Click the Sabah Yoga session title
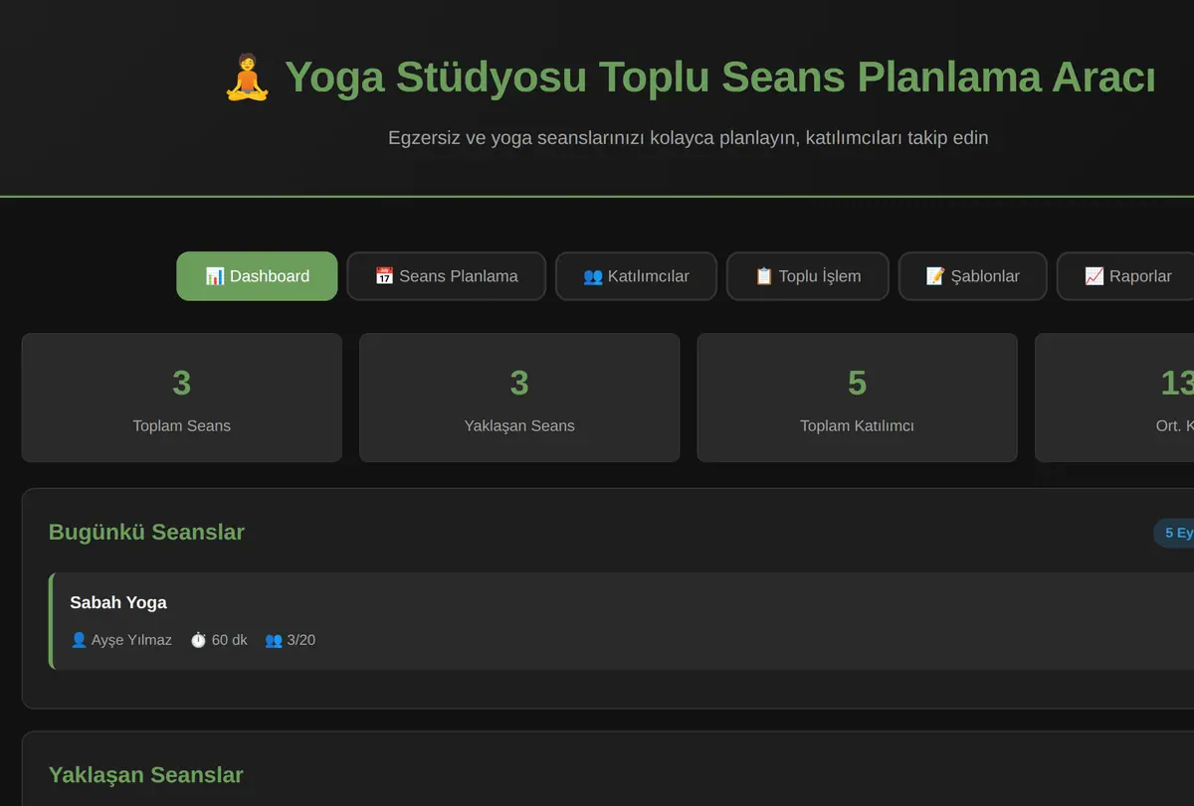1194x806 pixels. pos(118,602)
